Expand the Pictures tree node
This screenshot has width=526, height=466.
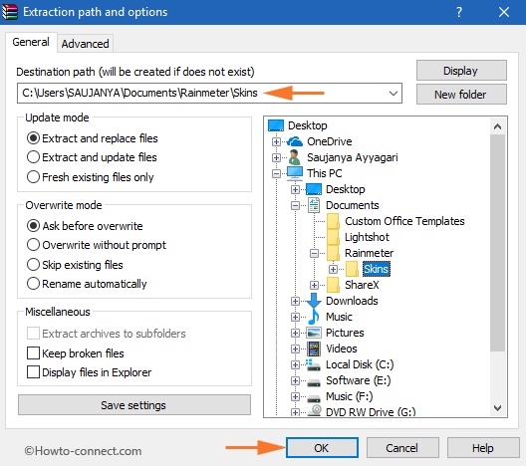[x=295, y=333]
